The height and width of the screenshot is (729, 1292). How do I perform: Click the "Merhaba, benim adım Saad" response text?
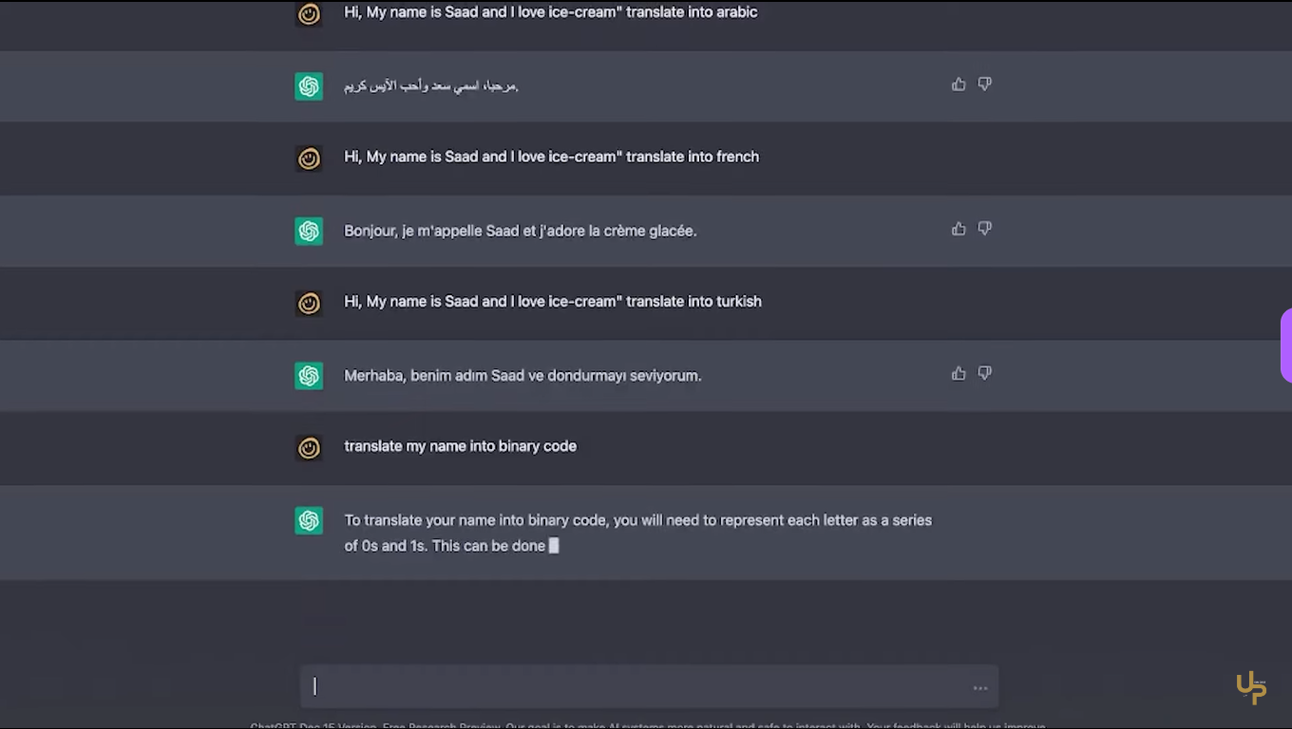(x=522, y=376)
